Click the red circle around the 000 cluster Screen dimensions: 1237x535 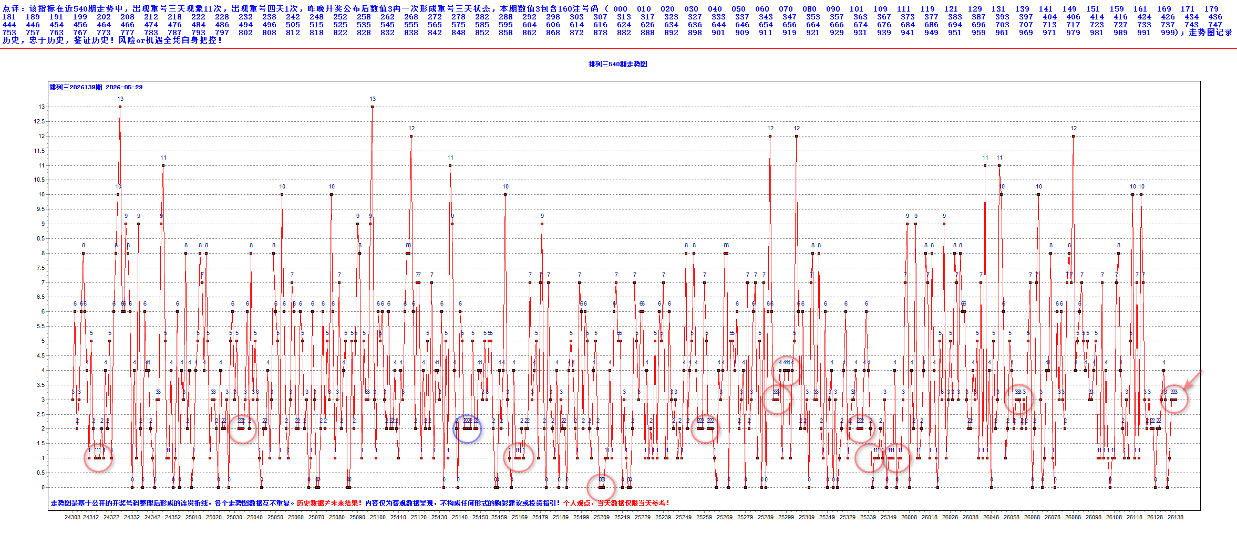point(601,487)
